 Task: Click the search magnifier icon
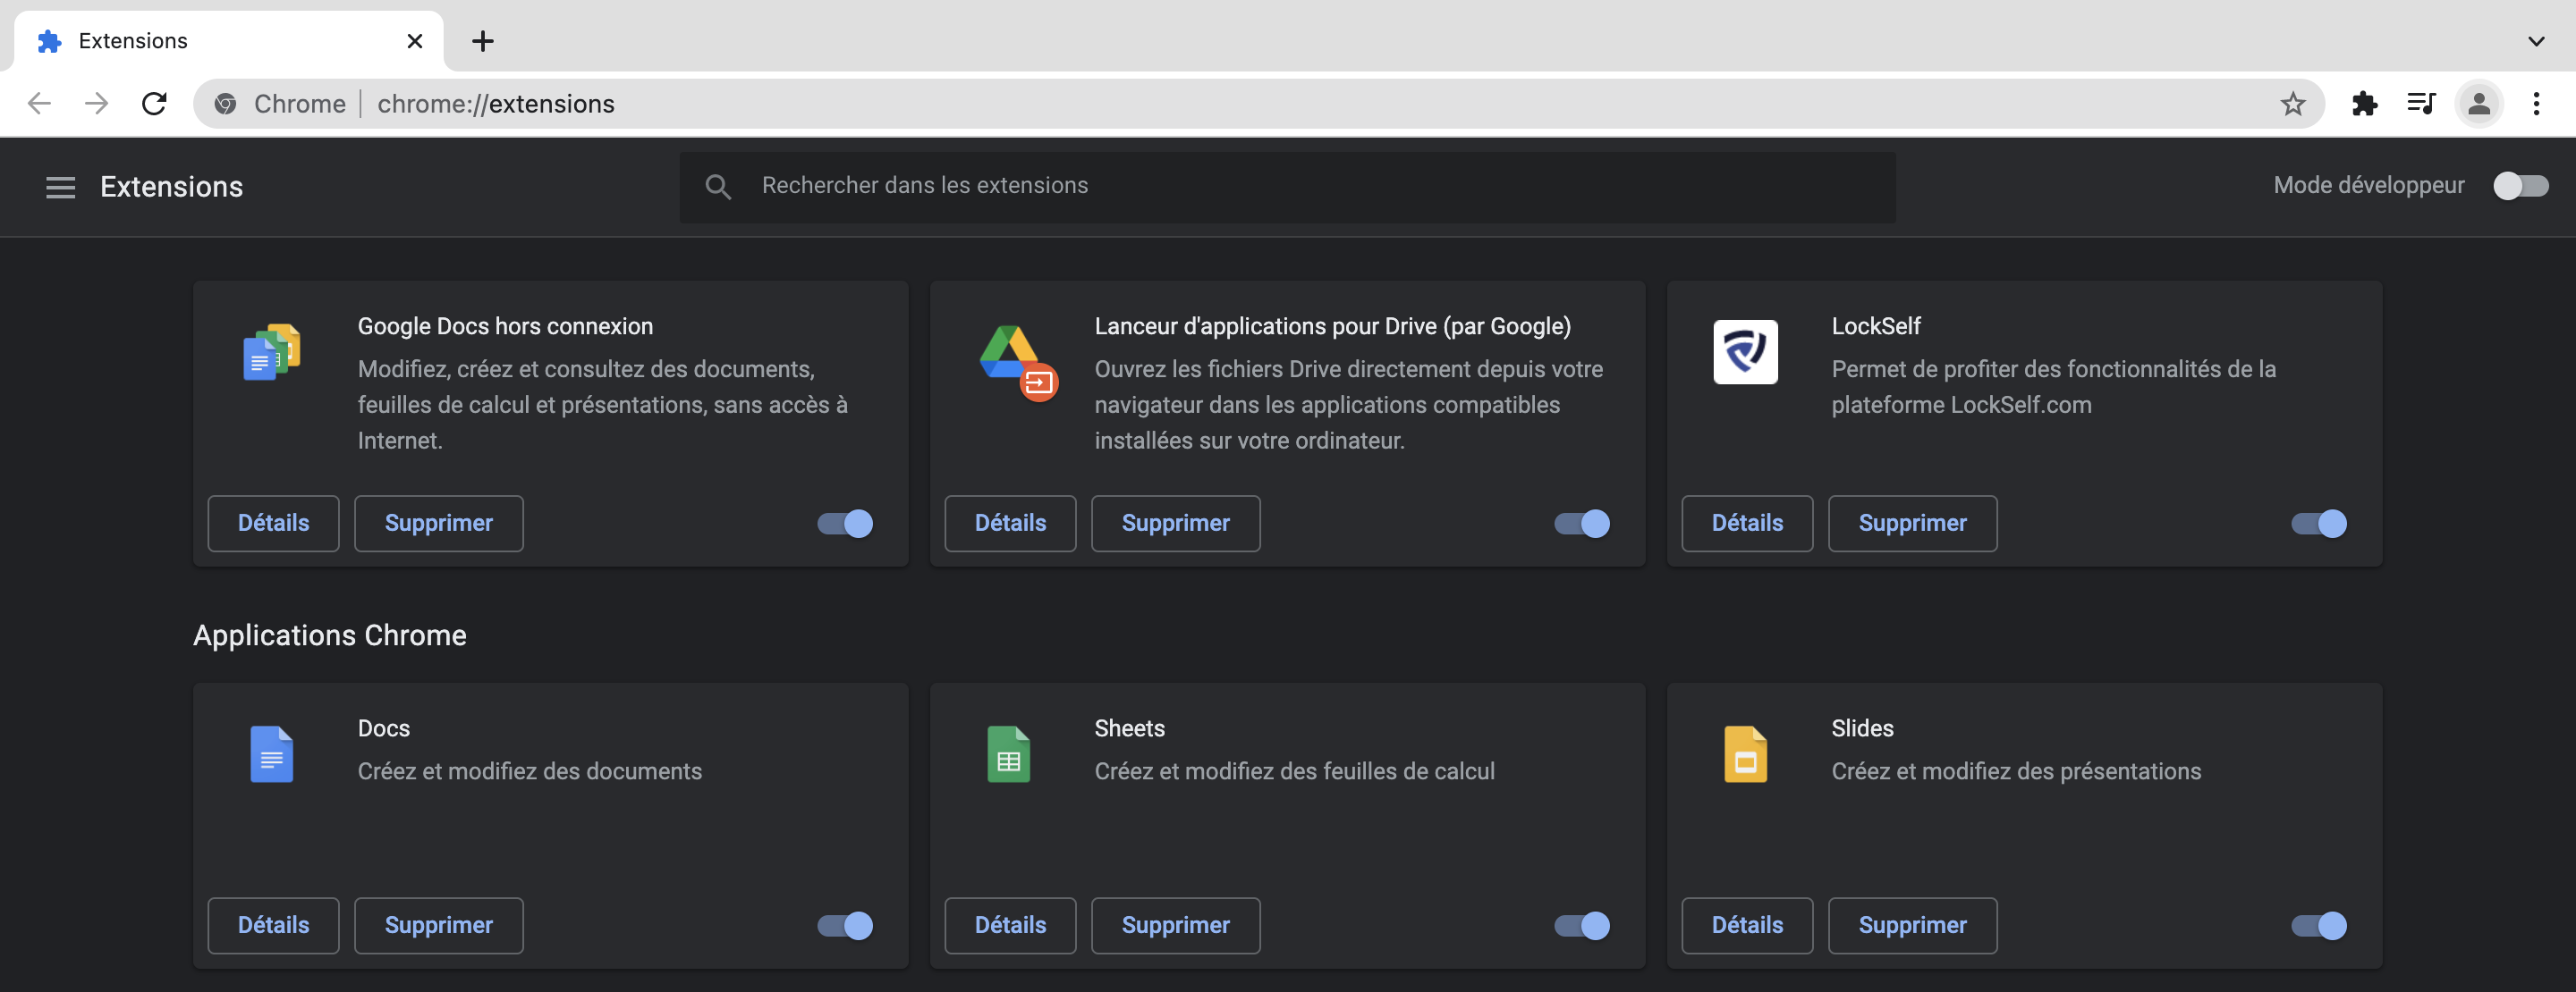pos(717,187)
